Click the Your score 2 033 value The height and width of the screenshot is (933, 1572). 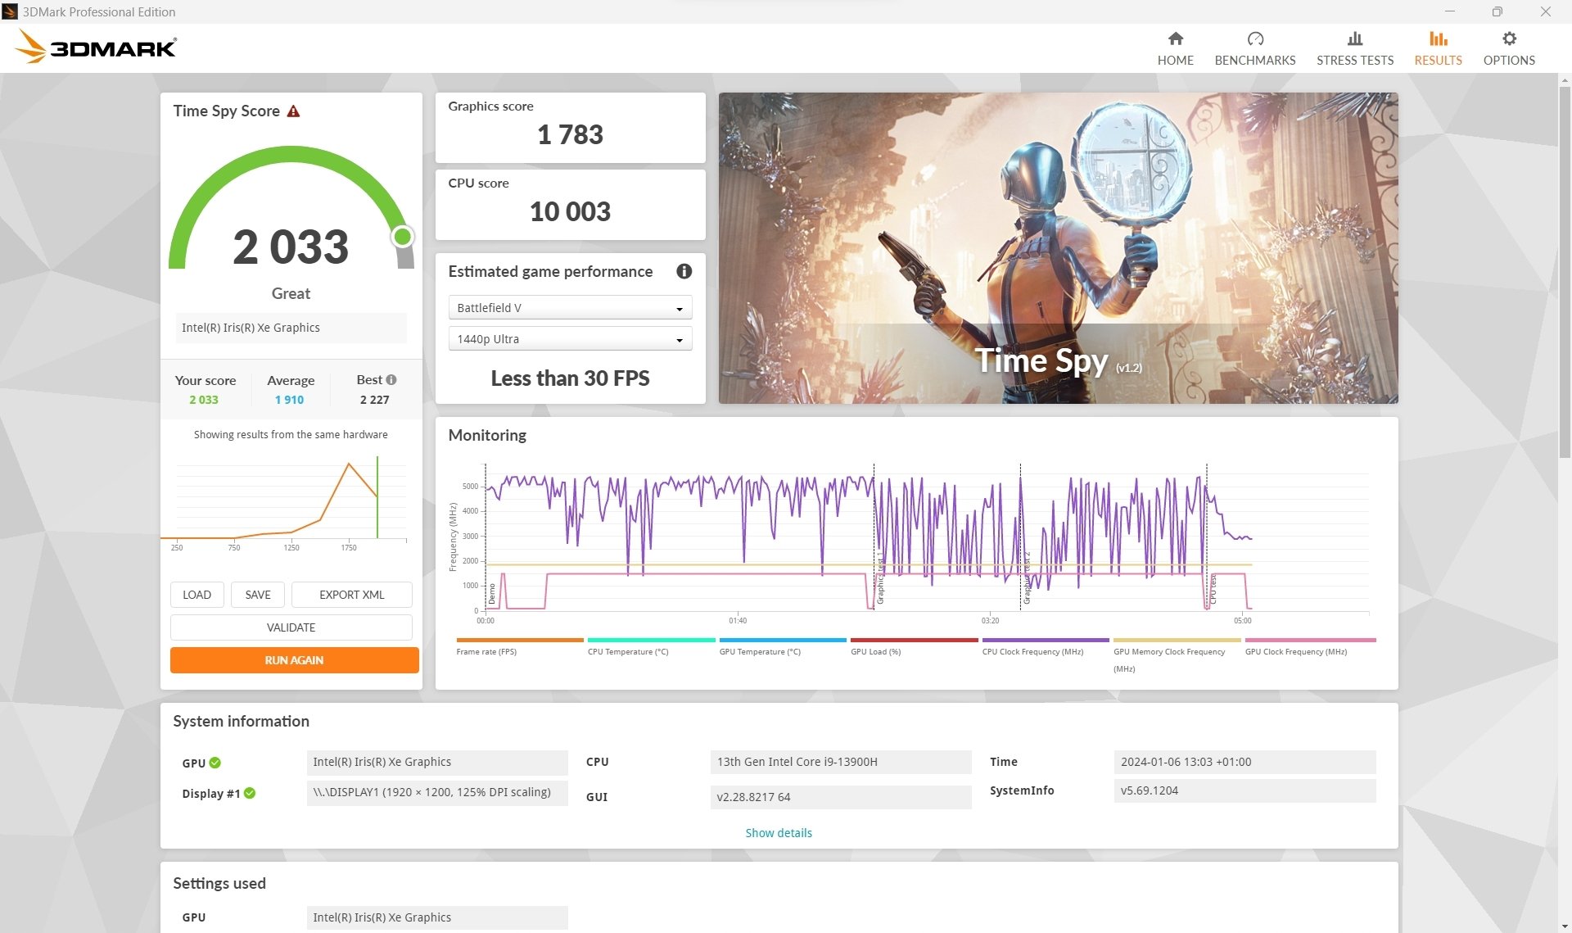(x=204, y=400)
